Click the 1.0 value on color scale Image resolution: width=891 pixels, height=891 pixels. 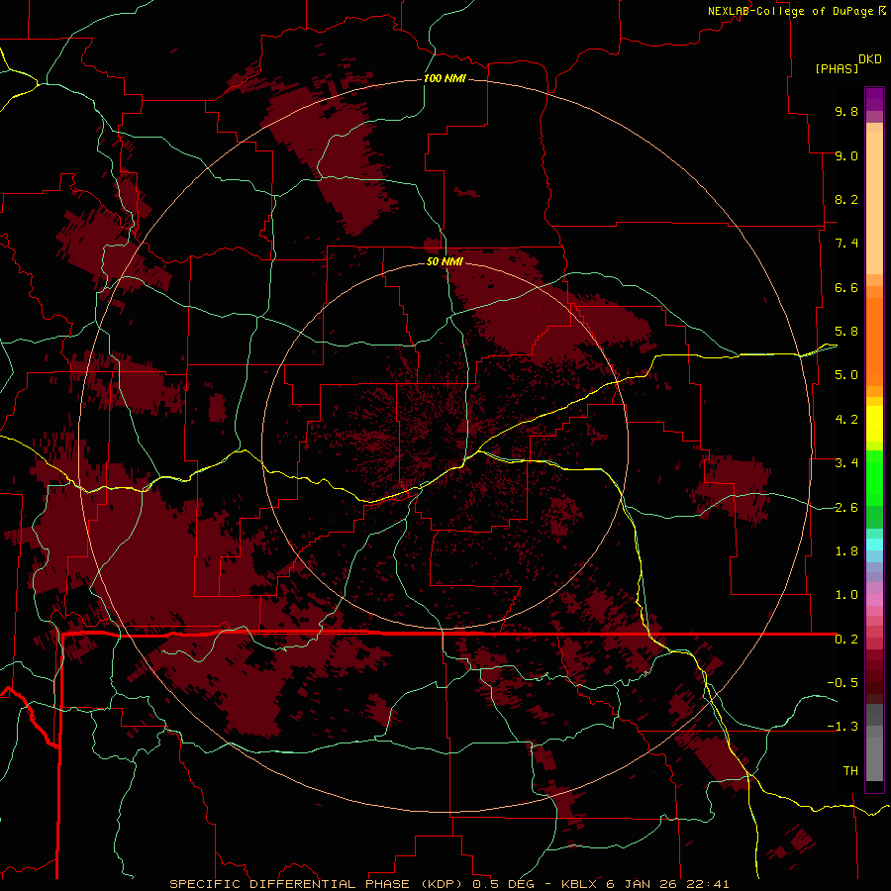tap(846, 595)
